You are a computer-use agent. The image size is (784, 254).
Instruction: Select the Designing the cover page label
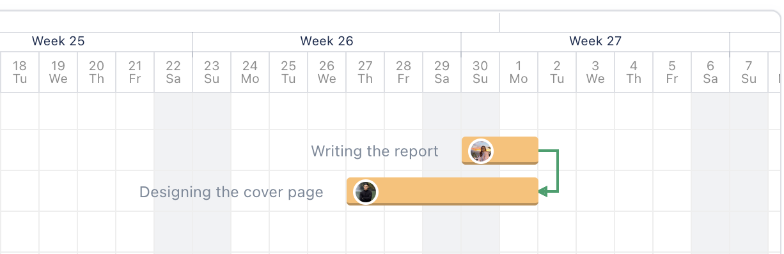pyautogui.click(x=231, y=192)
